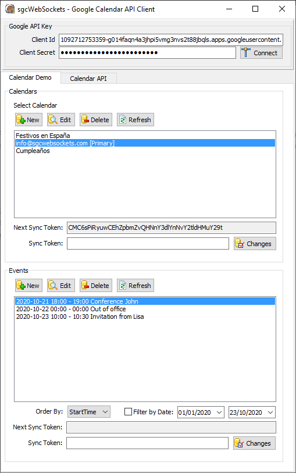
Task: Expand the 23/10/2020 end date picker
Action: tap(270, 412)
